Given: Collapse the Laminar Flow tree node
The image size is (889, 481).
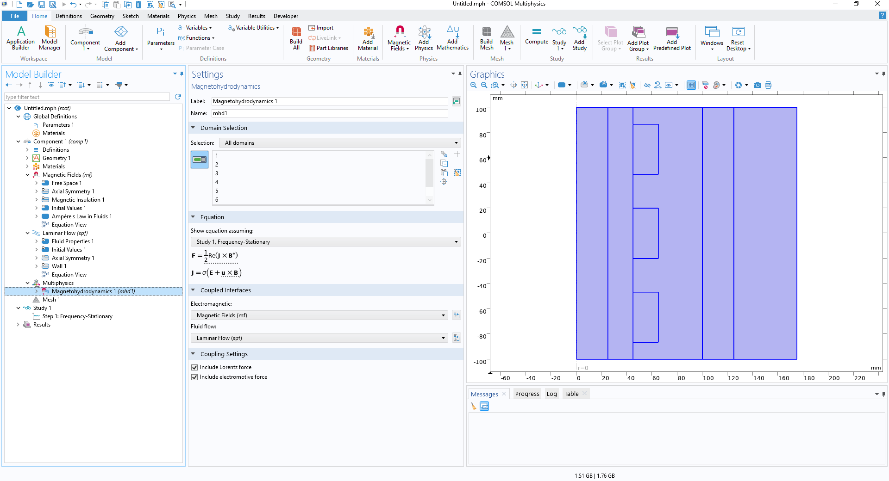Looking at the screenshot, I should point(27,233).
